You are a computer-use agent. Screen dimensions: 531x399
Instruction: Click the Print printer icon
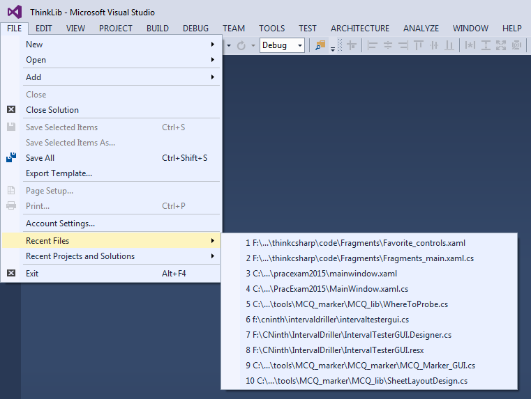point(11,205)
